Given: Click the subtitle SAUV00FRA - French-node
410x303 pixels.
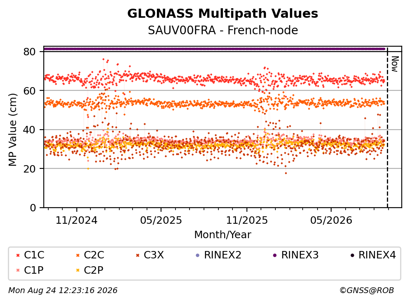Looking at the screenshot, I should (x=223, y=30).
